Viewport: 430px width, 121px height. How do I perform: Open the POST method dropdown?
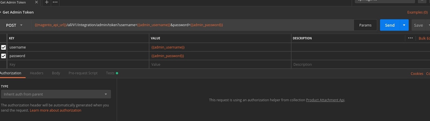[x=14, y=25]
